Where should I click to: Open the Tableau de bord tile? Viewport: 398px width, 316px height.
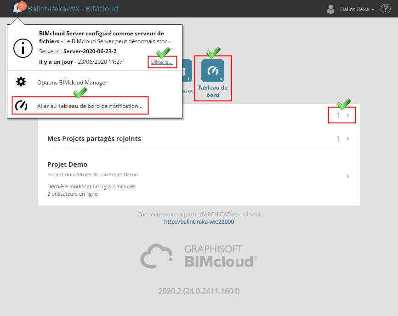tap(213, 79)
